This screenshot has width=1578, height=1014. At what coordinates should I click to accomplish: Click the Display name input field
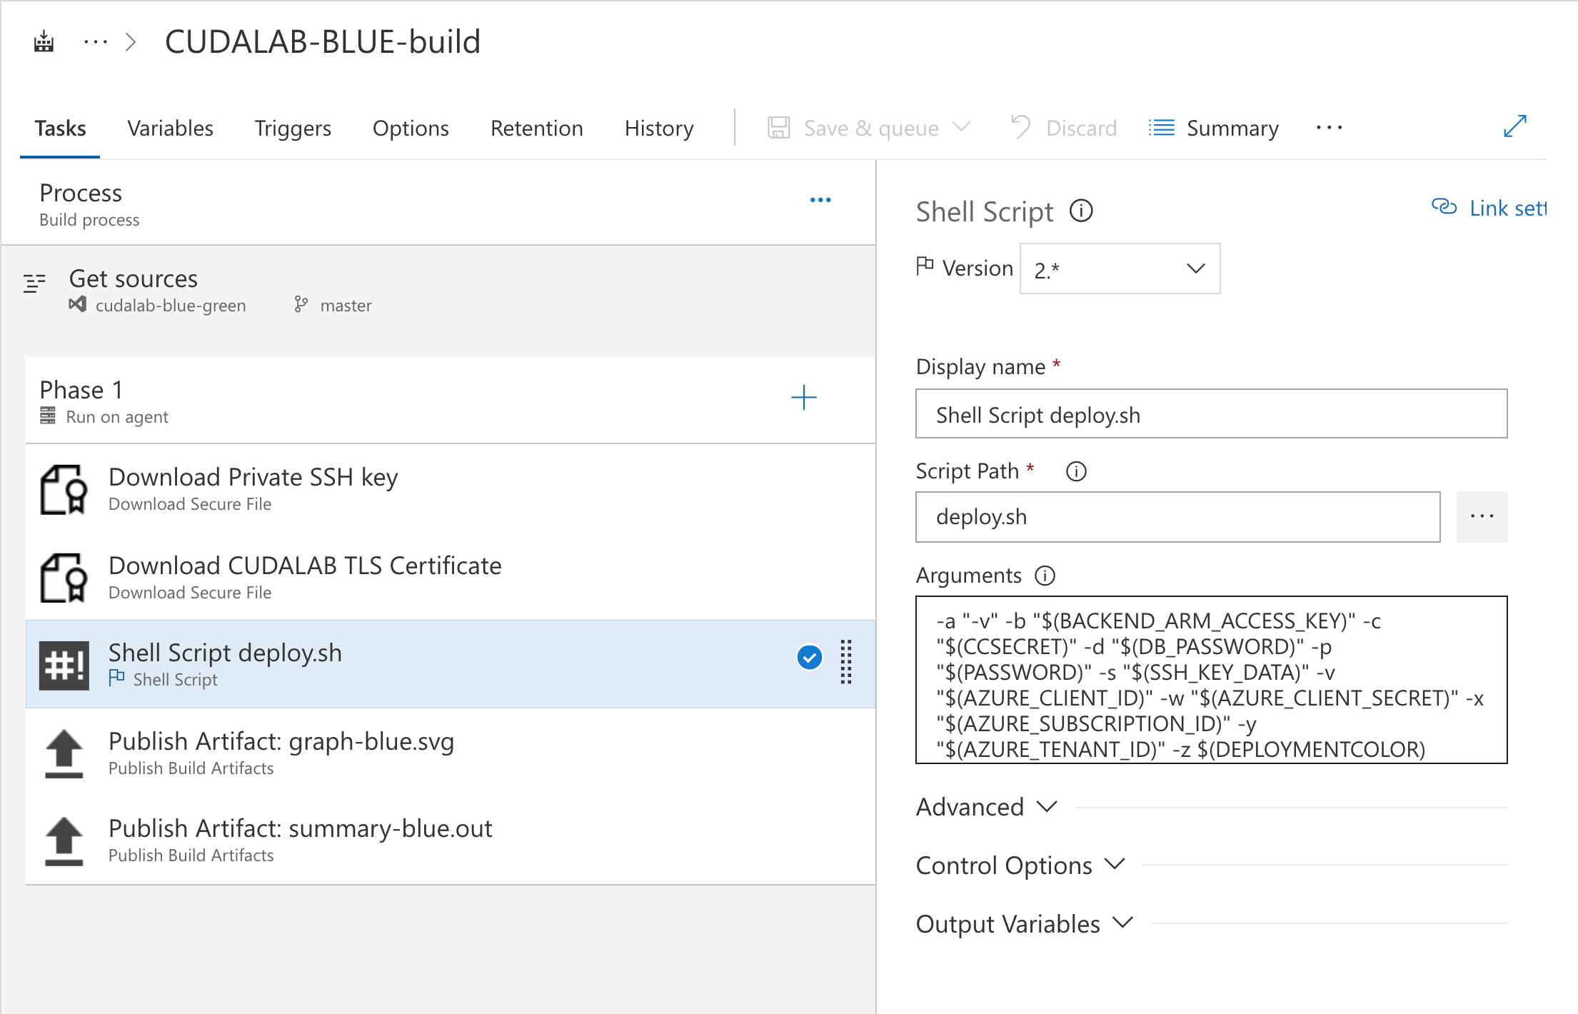(1211, 414)
